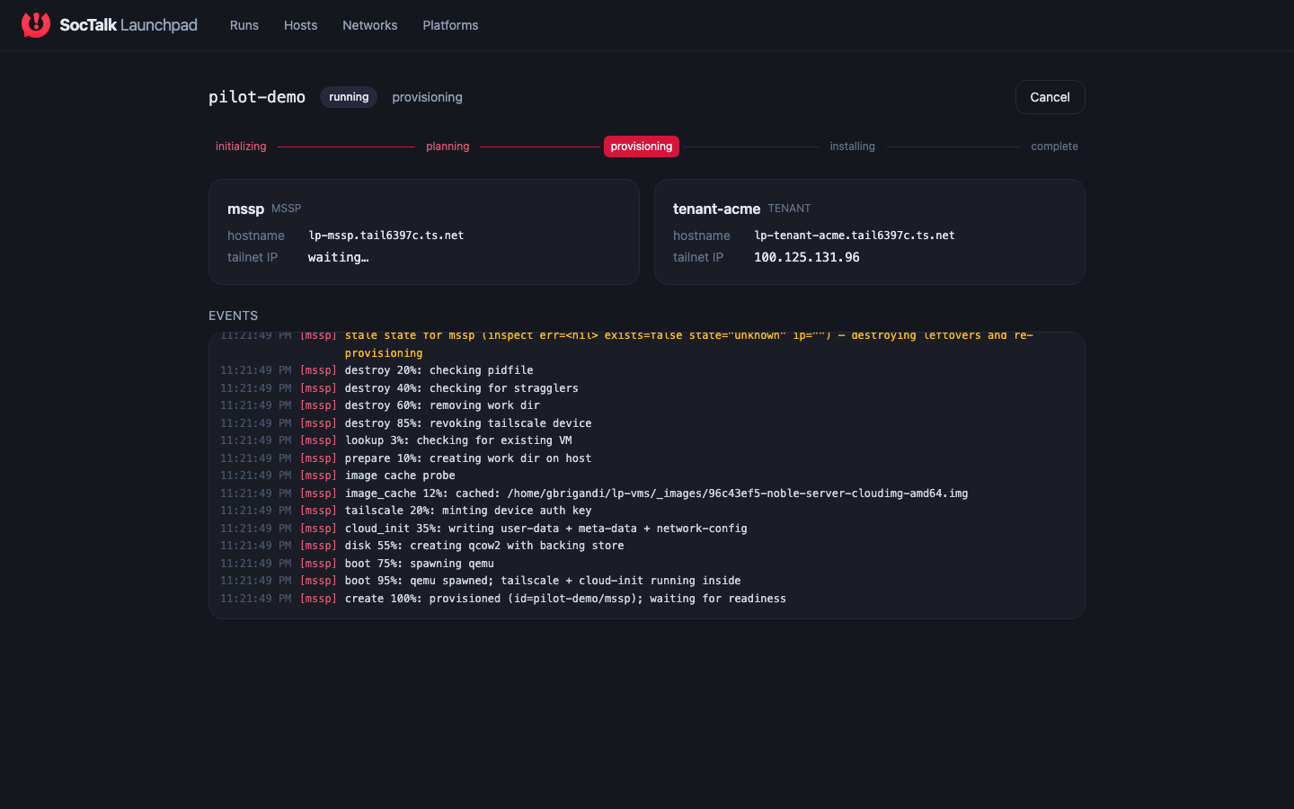Click the mssp card title
Image resolution: width=1294 pixels, height=809 pixels.
245,209
